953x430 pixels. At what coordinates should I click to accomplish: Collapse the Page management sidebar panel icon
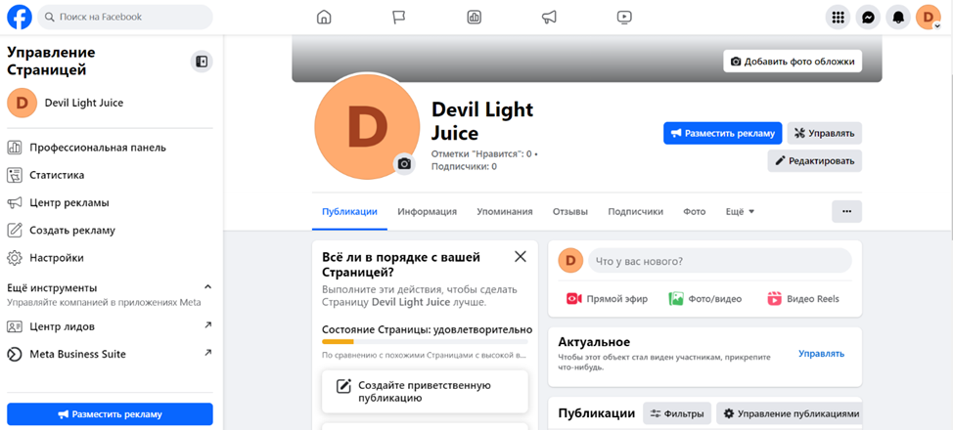202,62
